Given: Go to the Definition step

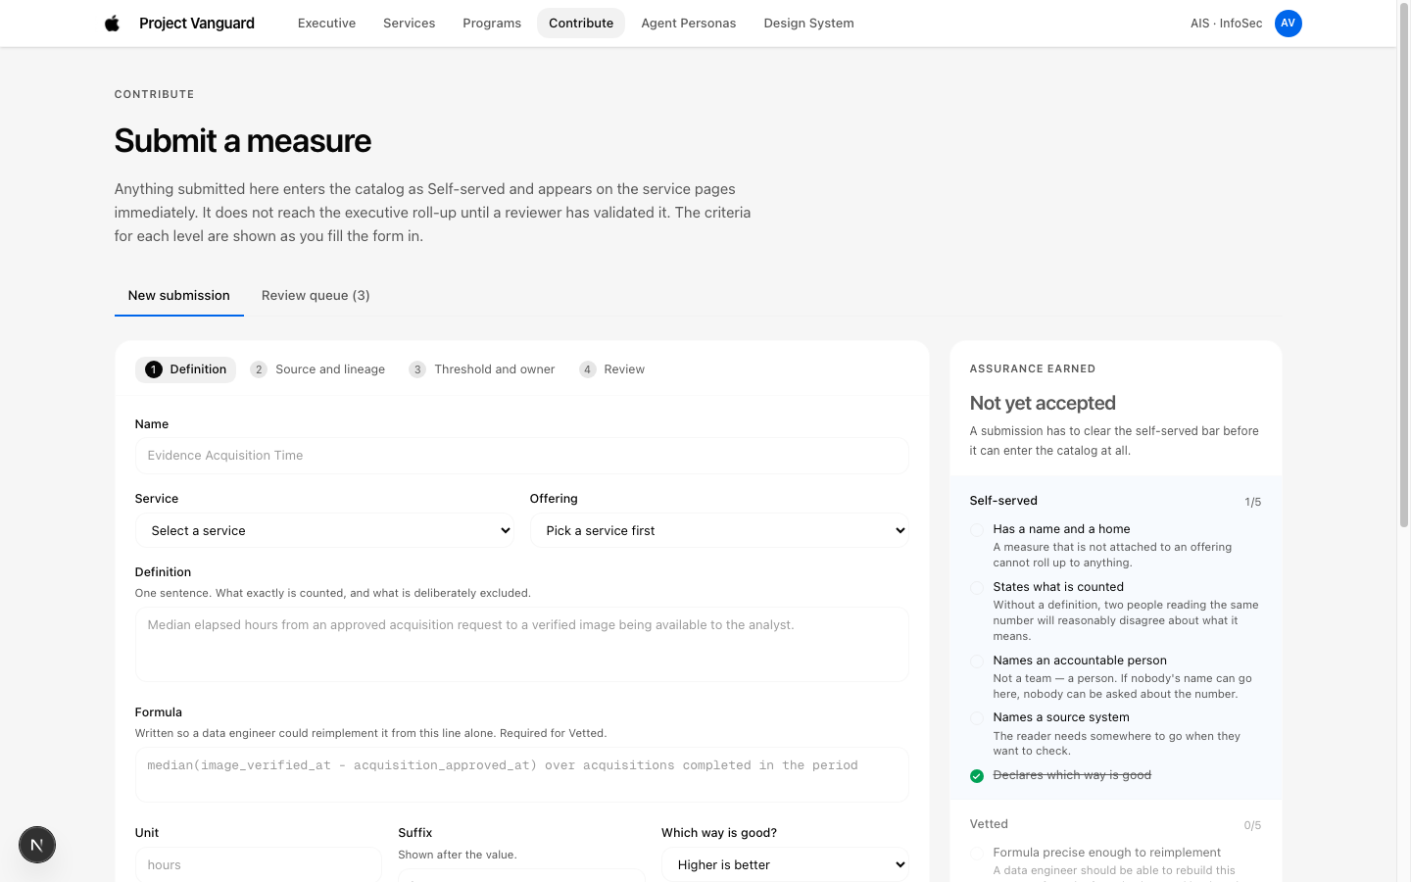Looking at the screenshot, I should pyautogui.click(x=185, y=369).
